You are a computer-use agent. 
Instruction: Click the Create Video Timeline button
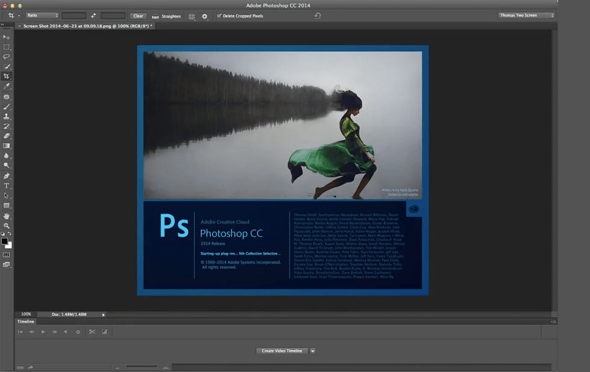pyautogui.click(x=282, y=351)
